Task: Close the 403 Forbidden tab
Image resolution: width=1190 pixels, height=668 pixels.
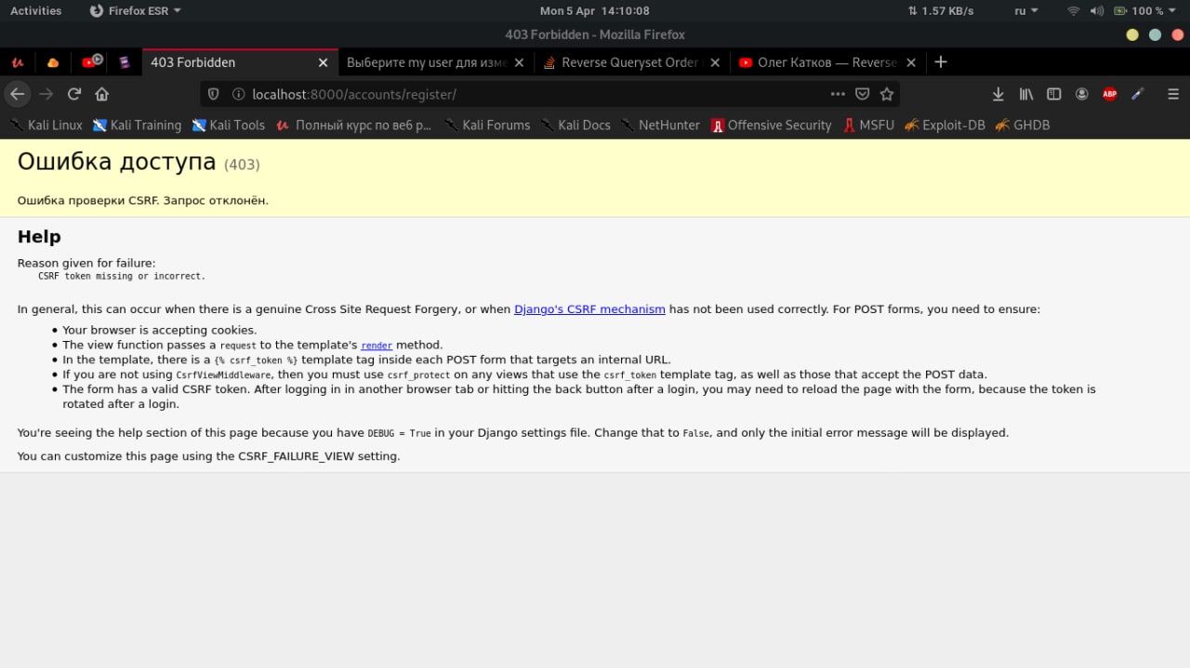Action: pos(324,62)
